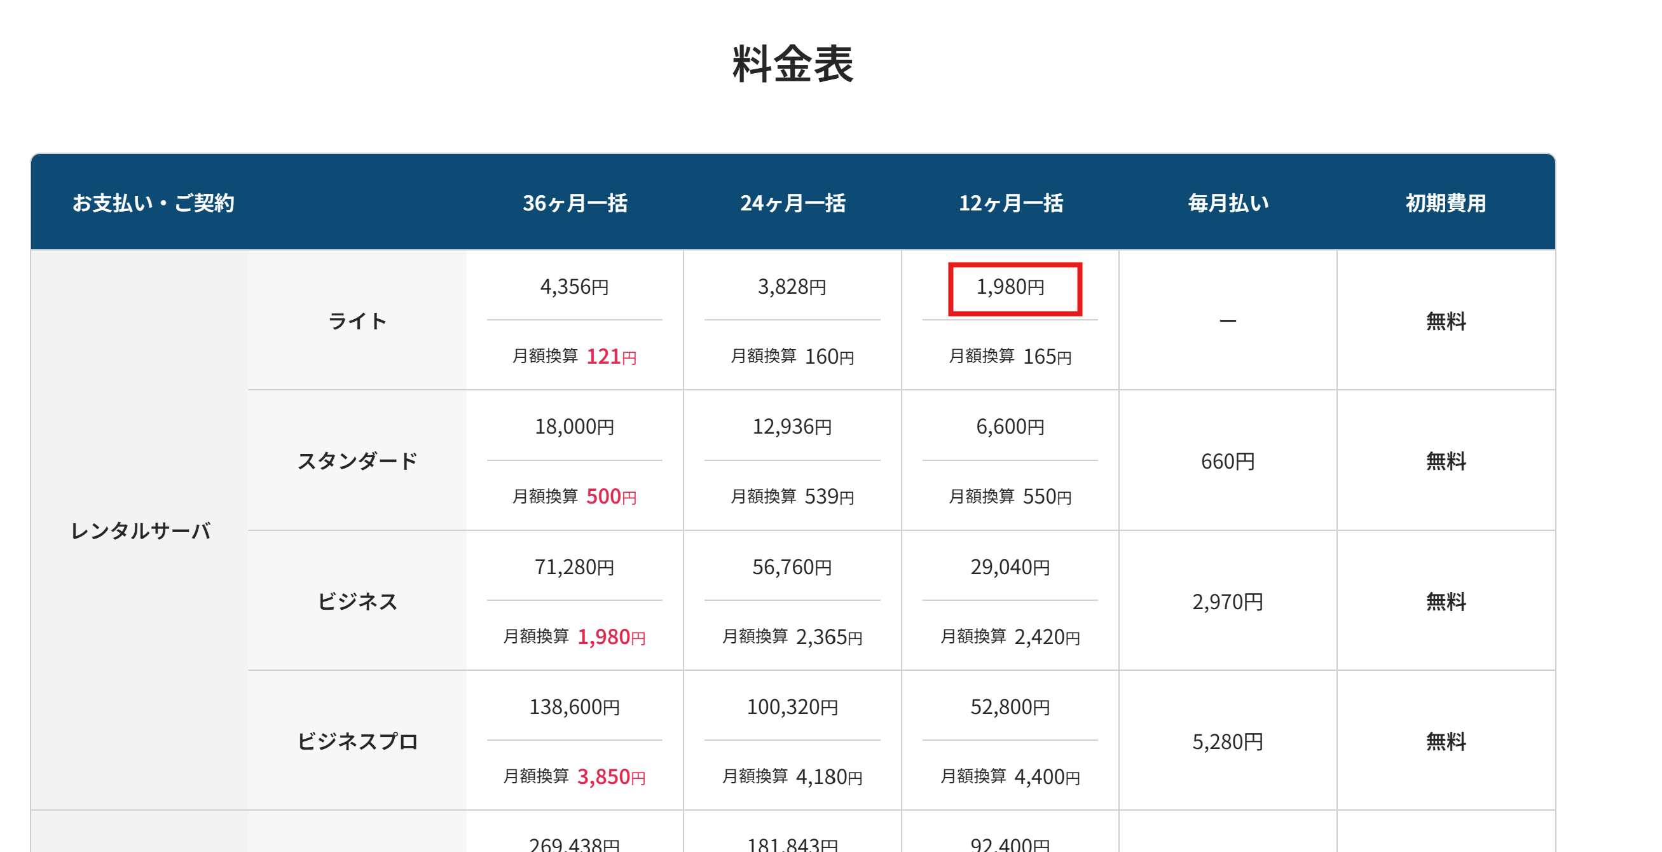The height and width of the screenshot is (852, 1662).
Task: Click the 12ヶ月一括 column header
Action: coord(1011,203)
